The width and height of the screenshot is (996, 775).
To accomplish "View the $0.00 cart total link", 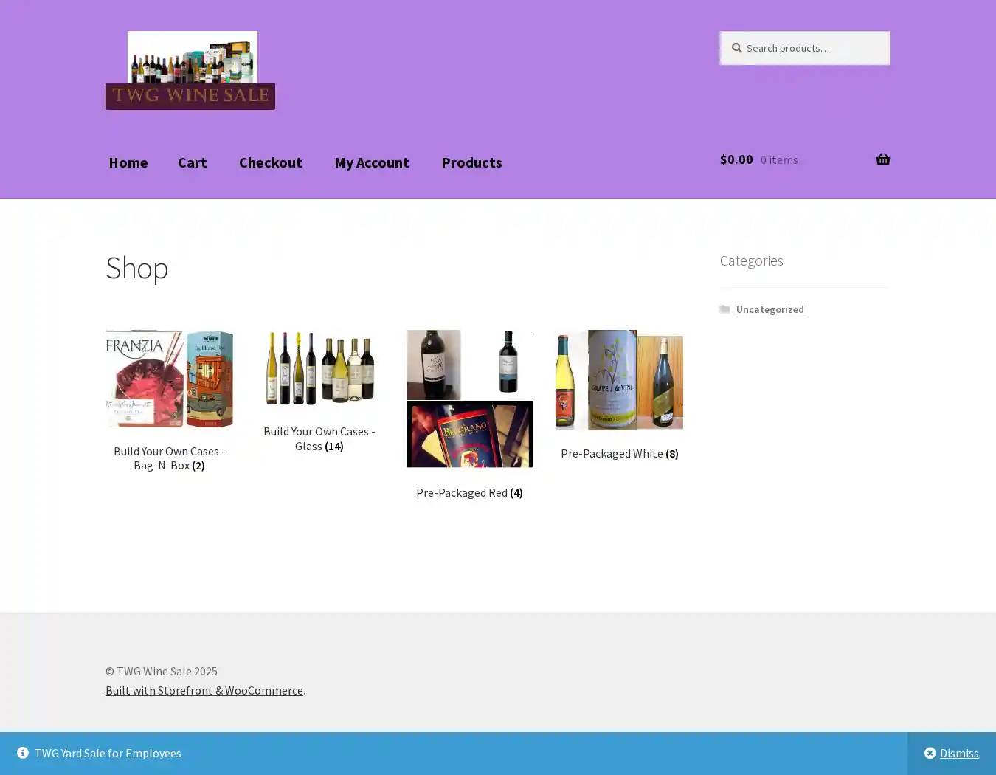I will [x=736, y=159].
